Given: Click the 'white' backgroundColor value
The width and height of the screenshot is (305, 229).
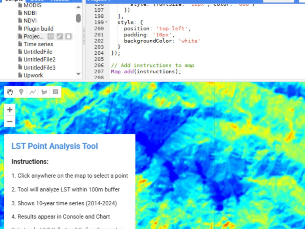Looking at the screenshot, I should pyautogui.click(x=189, y=41).
